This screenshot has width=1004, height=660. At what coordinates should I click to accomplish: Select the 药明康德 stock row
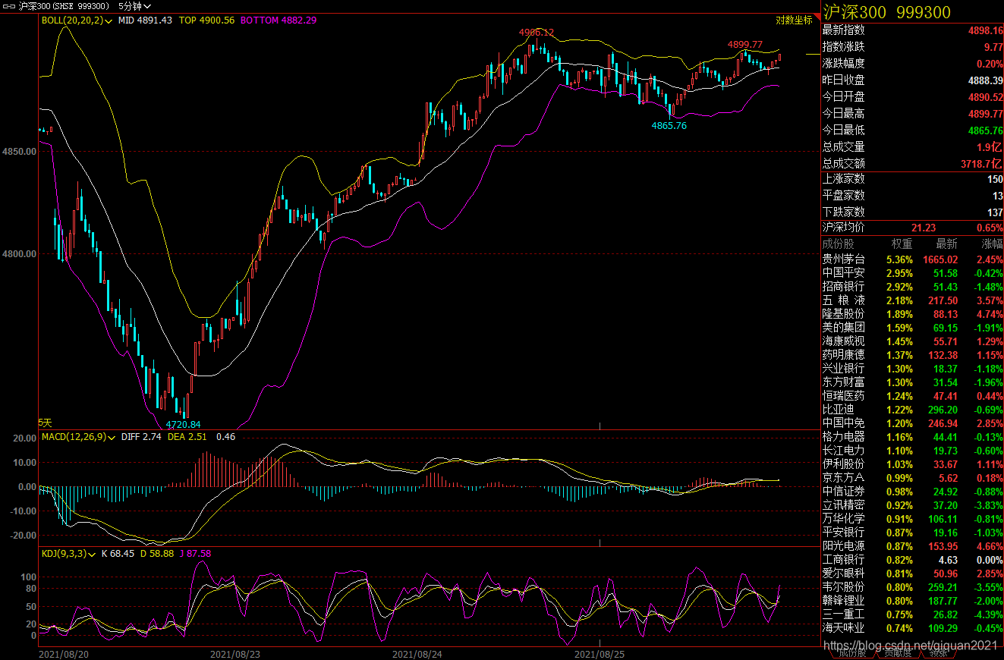pos(913,355)
